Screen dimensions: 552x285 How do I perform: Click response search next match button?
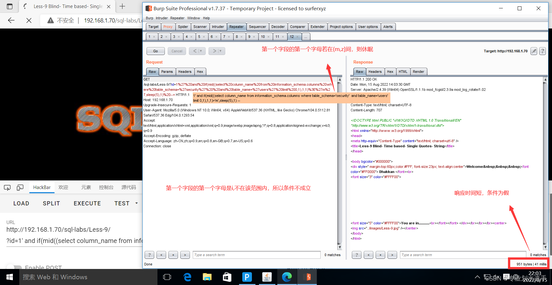[x=392, y=255]
